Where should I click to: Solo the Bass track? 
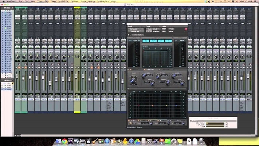click(x=82, y=68)
